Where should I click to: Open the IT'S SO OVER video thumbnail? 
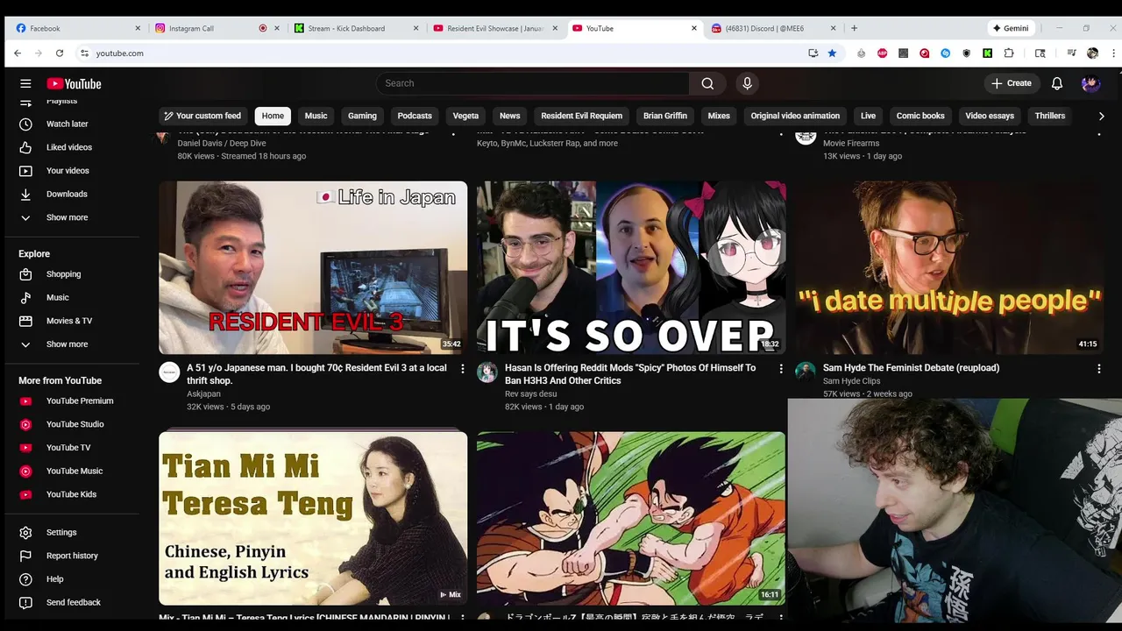[631, 267]
